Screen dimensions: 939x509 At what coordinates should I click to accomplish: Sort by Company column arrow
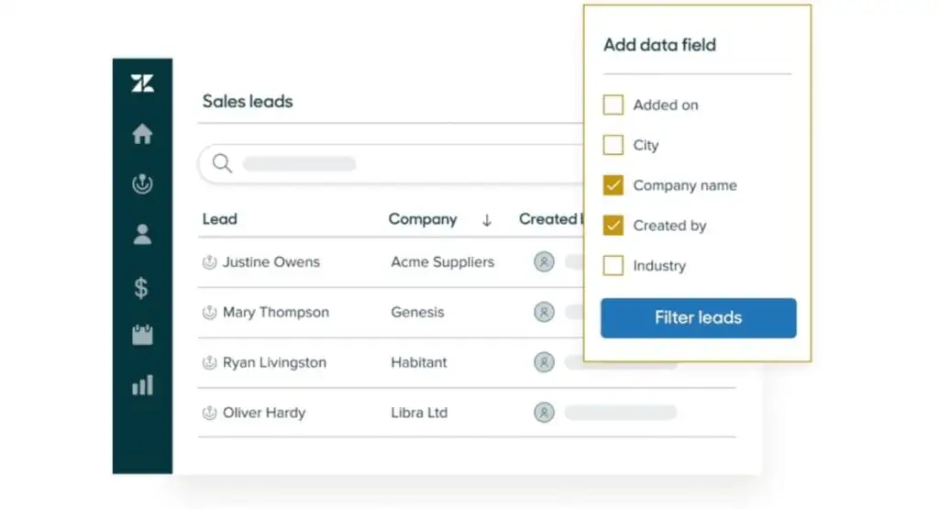(x=487, y=220)
